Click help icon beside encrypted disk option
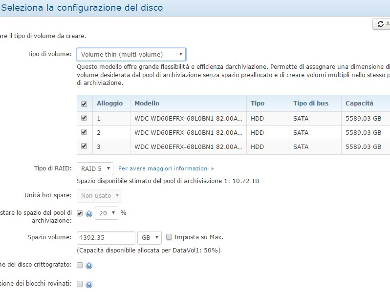This screenshot has width=390, height=292. 89,266
